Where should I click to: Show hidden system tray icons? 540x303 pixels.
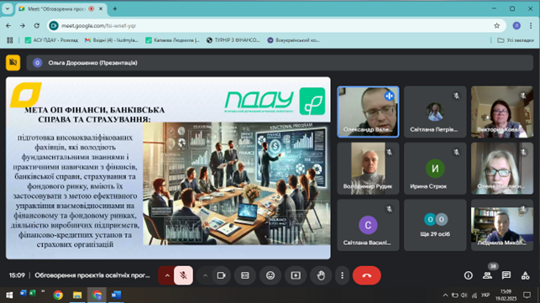coord(445,295)
